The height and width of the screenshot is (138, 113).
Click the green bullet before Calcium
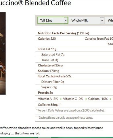pos(86,99)
